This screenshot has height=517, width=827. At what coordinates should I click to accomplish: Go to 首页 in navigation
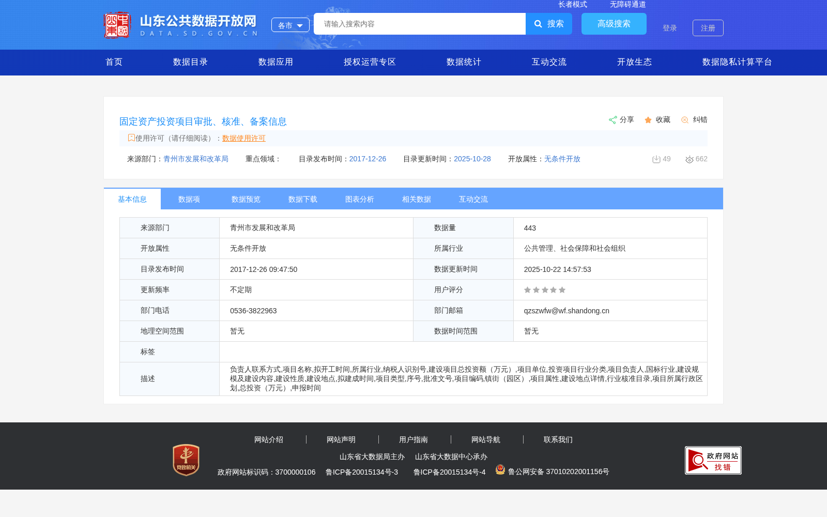tap(114, 62)
